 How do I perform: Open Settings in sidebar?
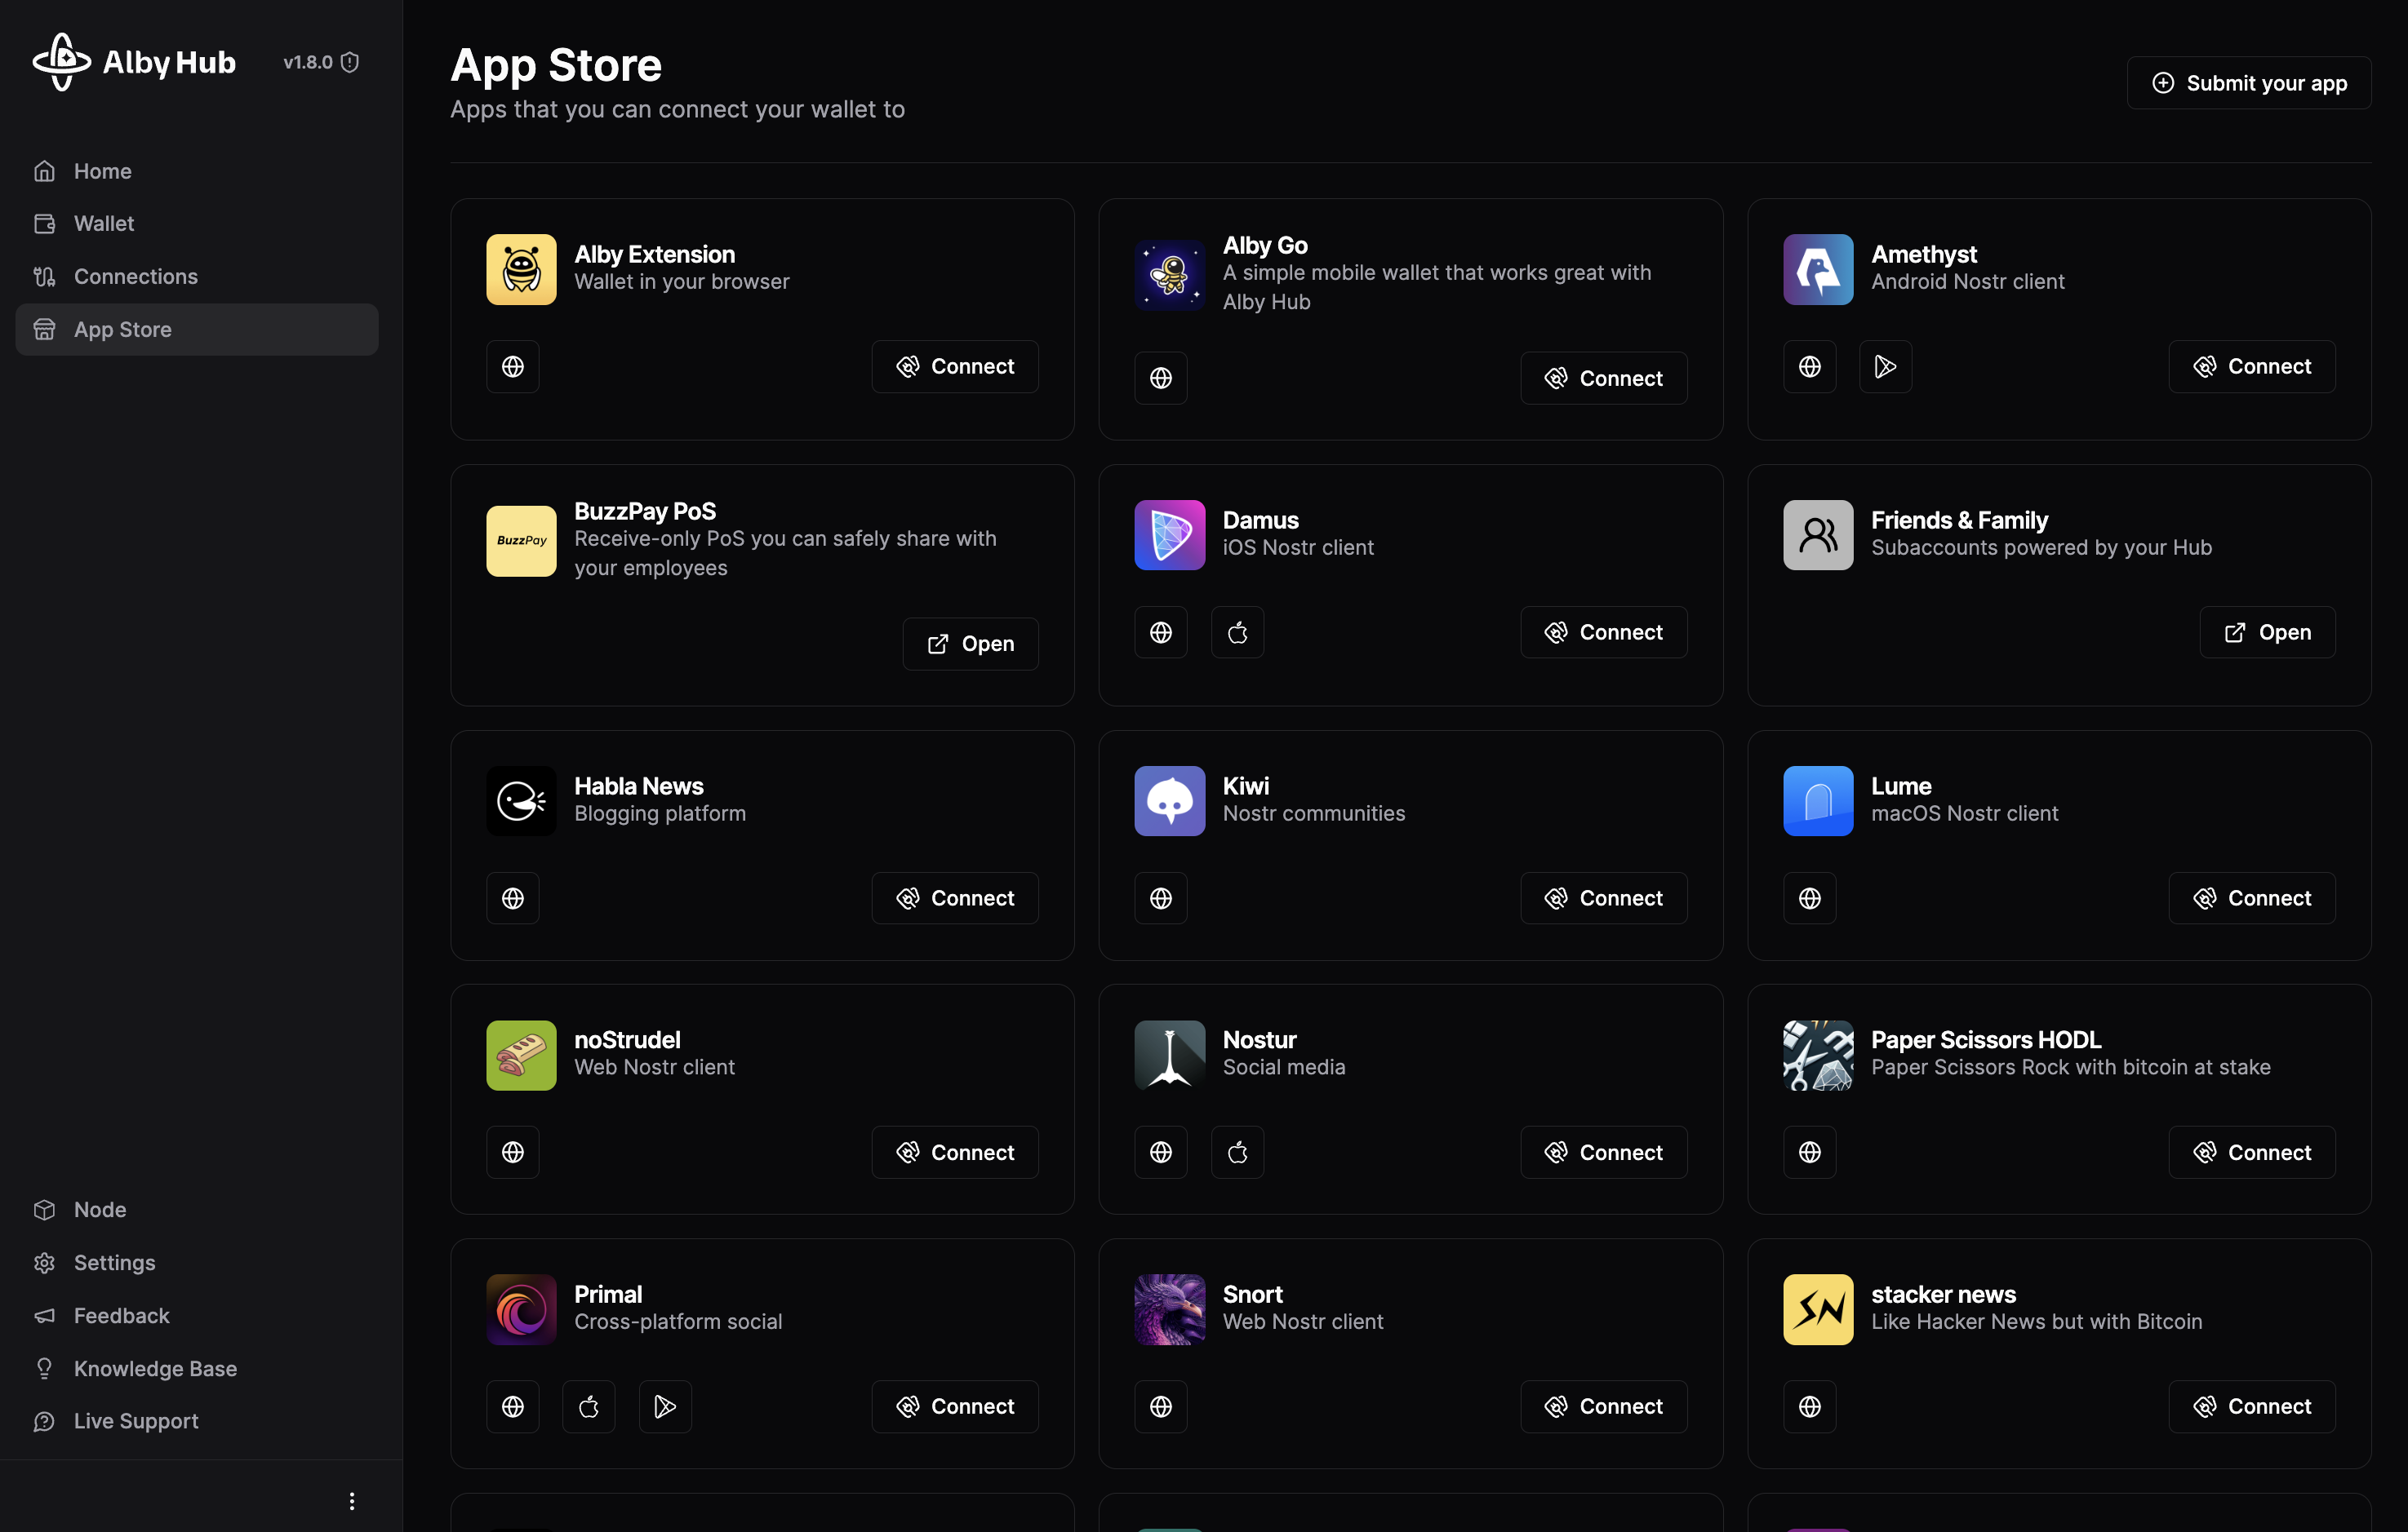tap(197, 1262)
